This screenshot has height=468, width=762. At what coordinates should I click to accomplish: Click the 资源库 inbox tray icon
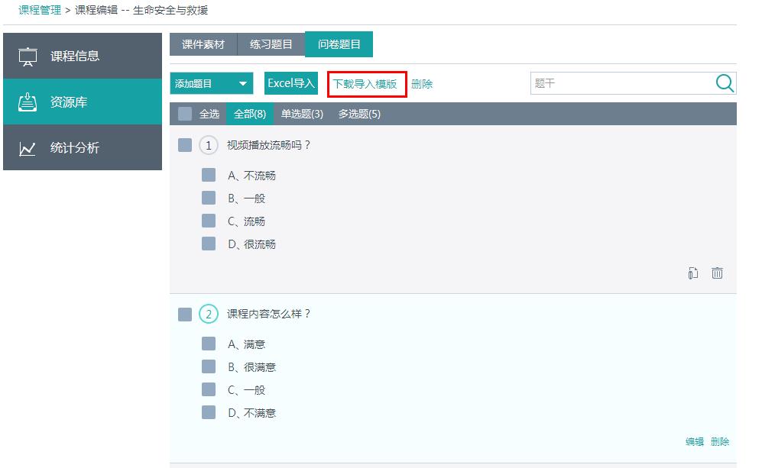pyautogui.click(x=28, y=102)
